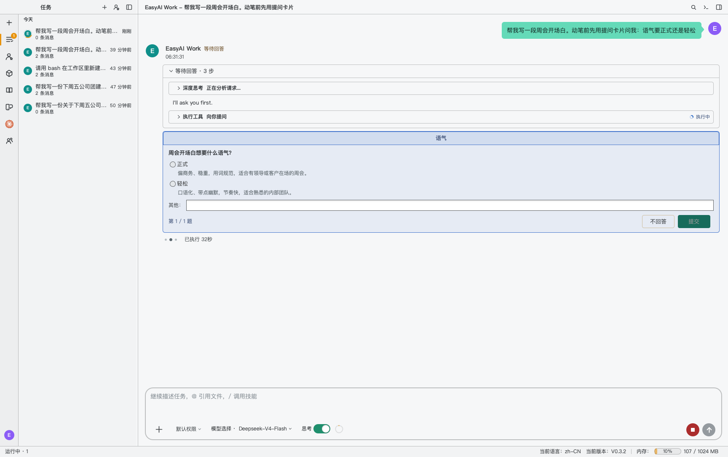This screenshot has width=728, height=457.
Task: Open the orange starburst icon in left rail
Action: click(9, 124)
